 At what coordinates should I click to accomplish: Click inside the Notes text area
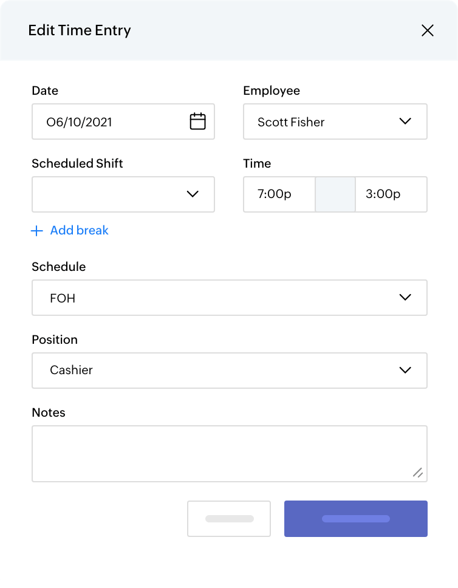pyautogui.click(x=230, y=450)
